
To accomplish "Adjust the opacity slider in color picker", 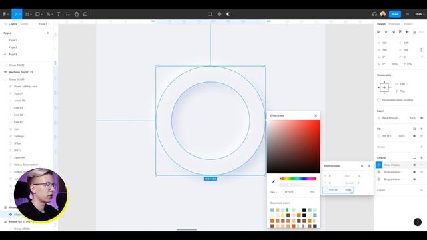I will (x=298, y=185).
